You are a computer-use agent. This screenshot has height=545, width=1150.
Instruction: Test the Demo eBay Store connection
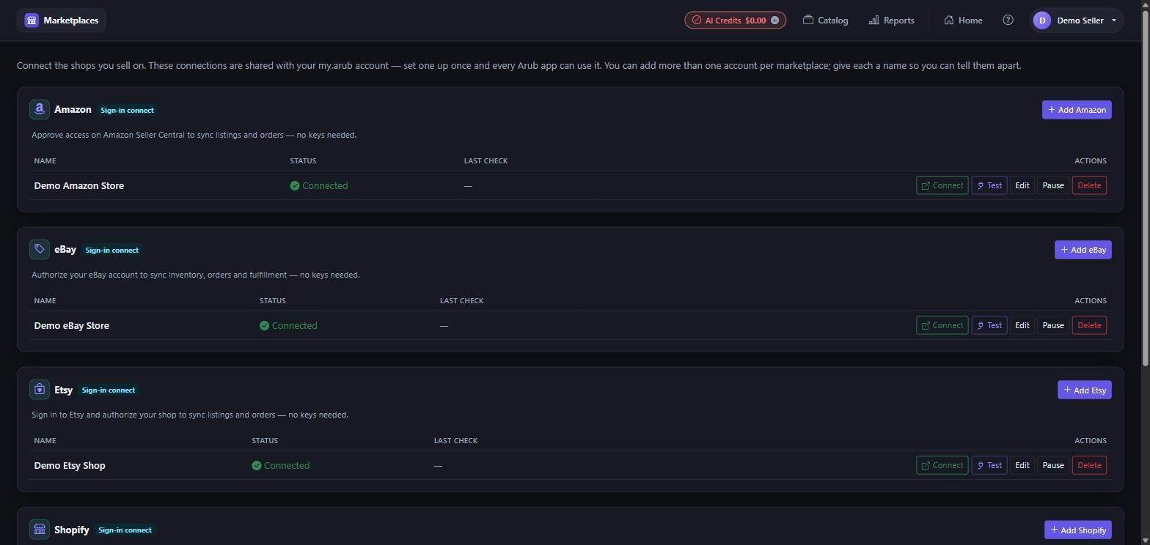pyautogui.click(x=989, y=325)
